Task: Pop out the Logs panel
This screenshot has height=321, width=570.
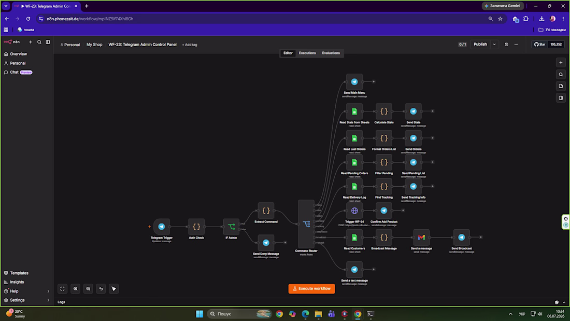Action: 557,302
